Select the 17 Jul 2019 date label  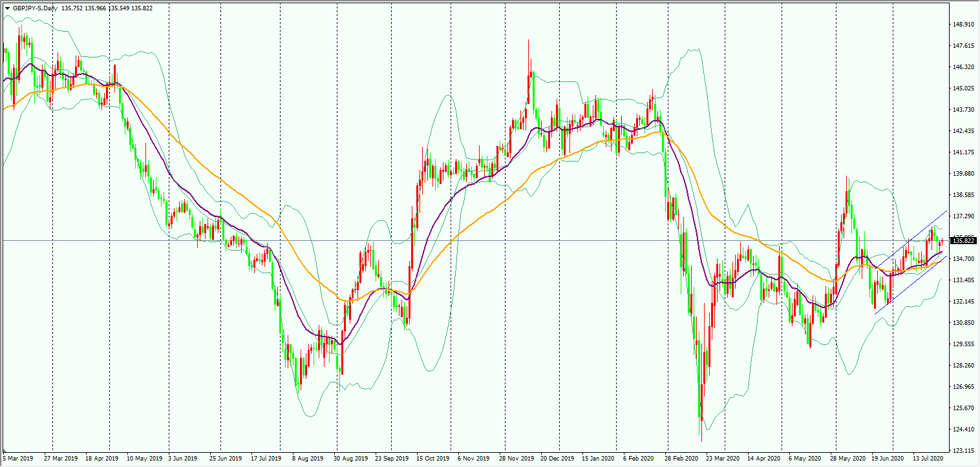pyautogui.click(x=266, y=458)
